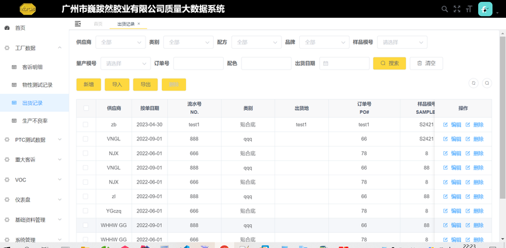This screenshot has height=248, width=506.
Task: Open the user avatar in header
Action: (x=485, y=9)
